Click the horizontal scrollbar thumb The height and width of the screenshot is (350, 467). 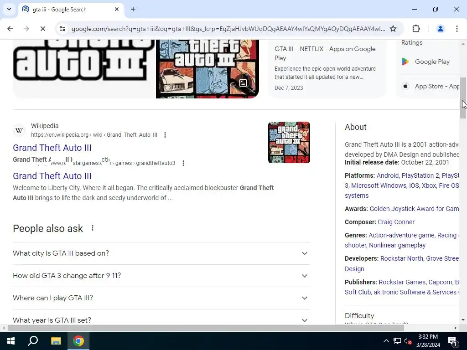206,328
